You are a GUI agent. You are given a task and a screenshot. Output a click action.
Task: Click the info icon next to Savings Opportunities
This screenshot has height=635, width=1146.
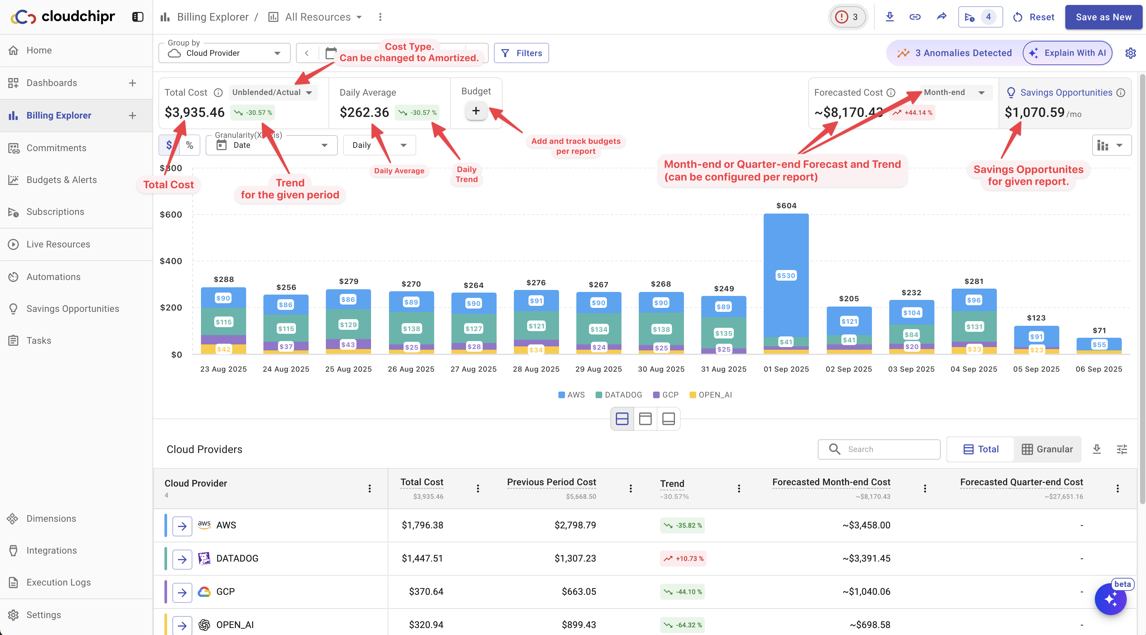point(1121,92)
